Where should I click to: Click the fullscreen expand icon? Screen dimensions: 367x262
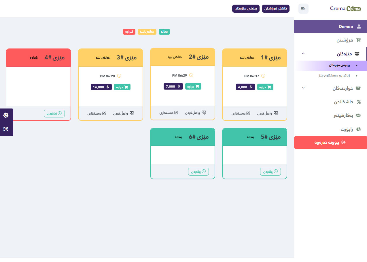(6, 129)
